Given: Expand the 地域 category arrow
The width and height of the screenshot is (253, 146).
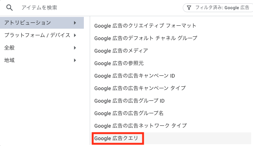Looking at the screenshot, I should point(75,60).
